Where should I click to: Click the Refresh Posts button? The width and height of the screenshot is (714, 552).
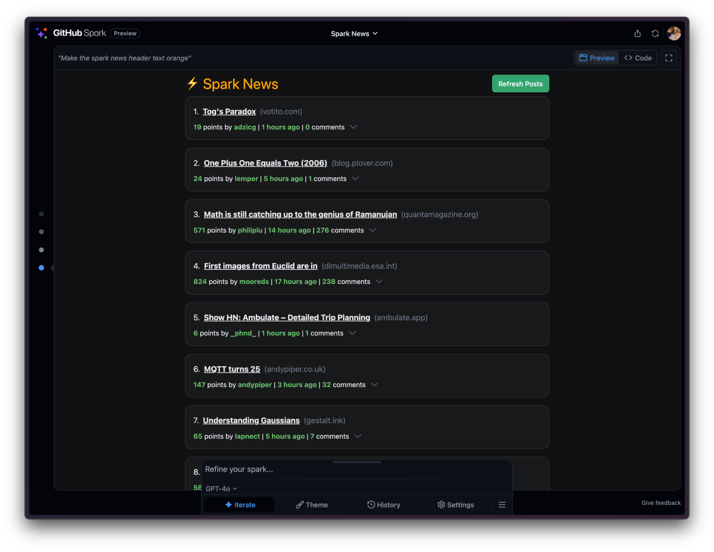coord(521,84)
